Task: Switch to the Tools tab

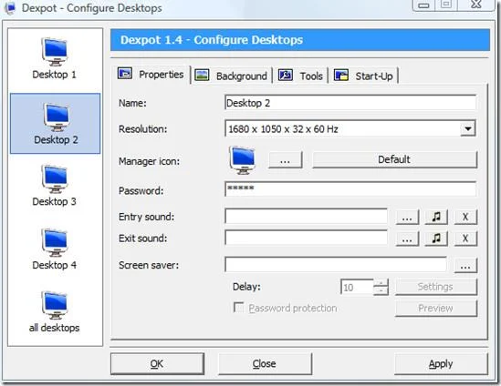Action: [300, 76]
